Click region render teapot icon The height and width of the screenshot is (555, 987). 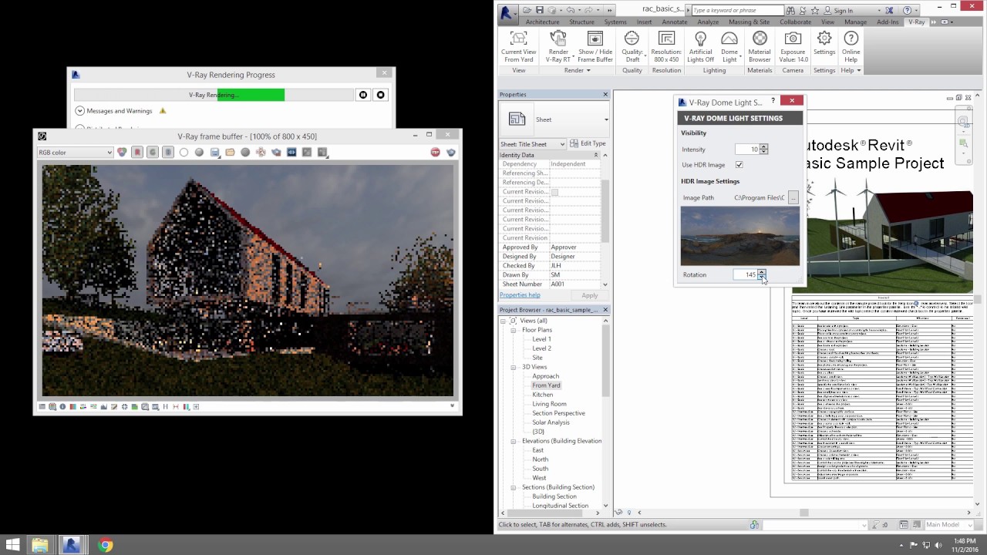click(x=276, y=153)
